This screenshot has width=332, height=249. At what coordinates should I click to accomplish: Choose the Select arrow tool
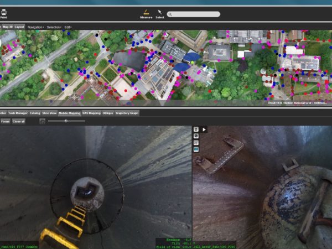160,14
